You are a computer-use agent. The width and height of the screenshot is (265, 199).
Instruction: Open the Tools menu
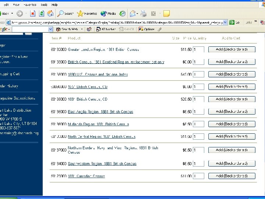pos(44,5)
